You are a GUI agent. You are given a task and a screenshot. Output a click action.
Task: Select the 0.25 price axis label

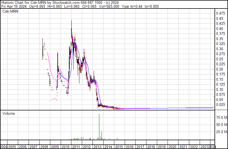tap(220, 59)
